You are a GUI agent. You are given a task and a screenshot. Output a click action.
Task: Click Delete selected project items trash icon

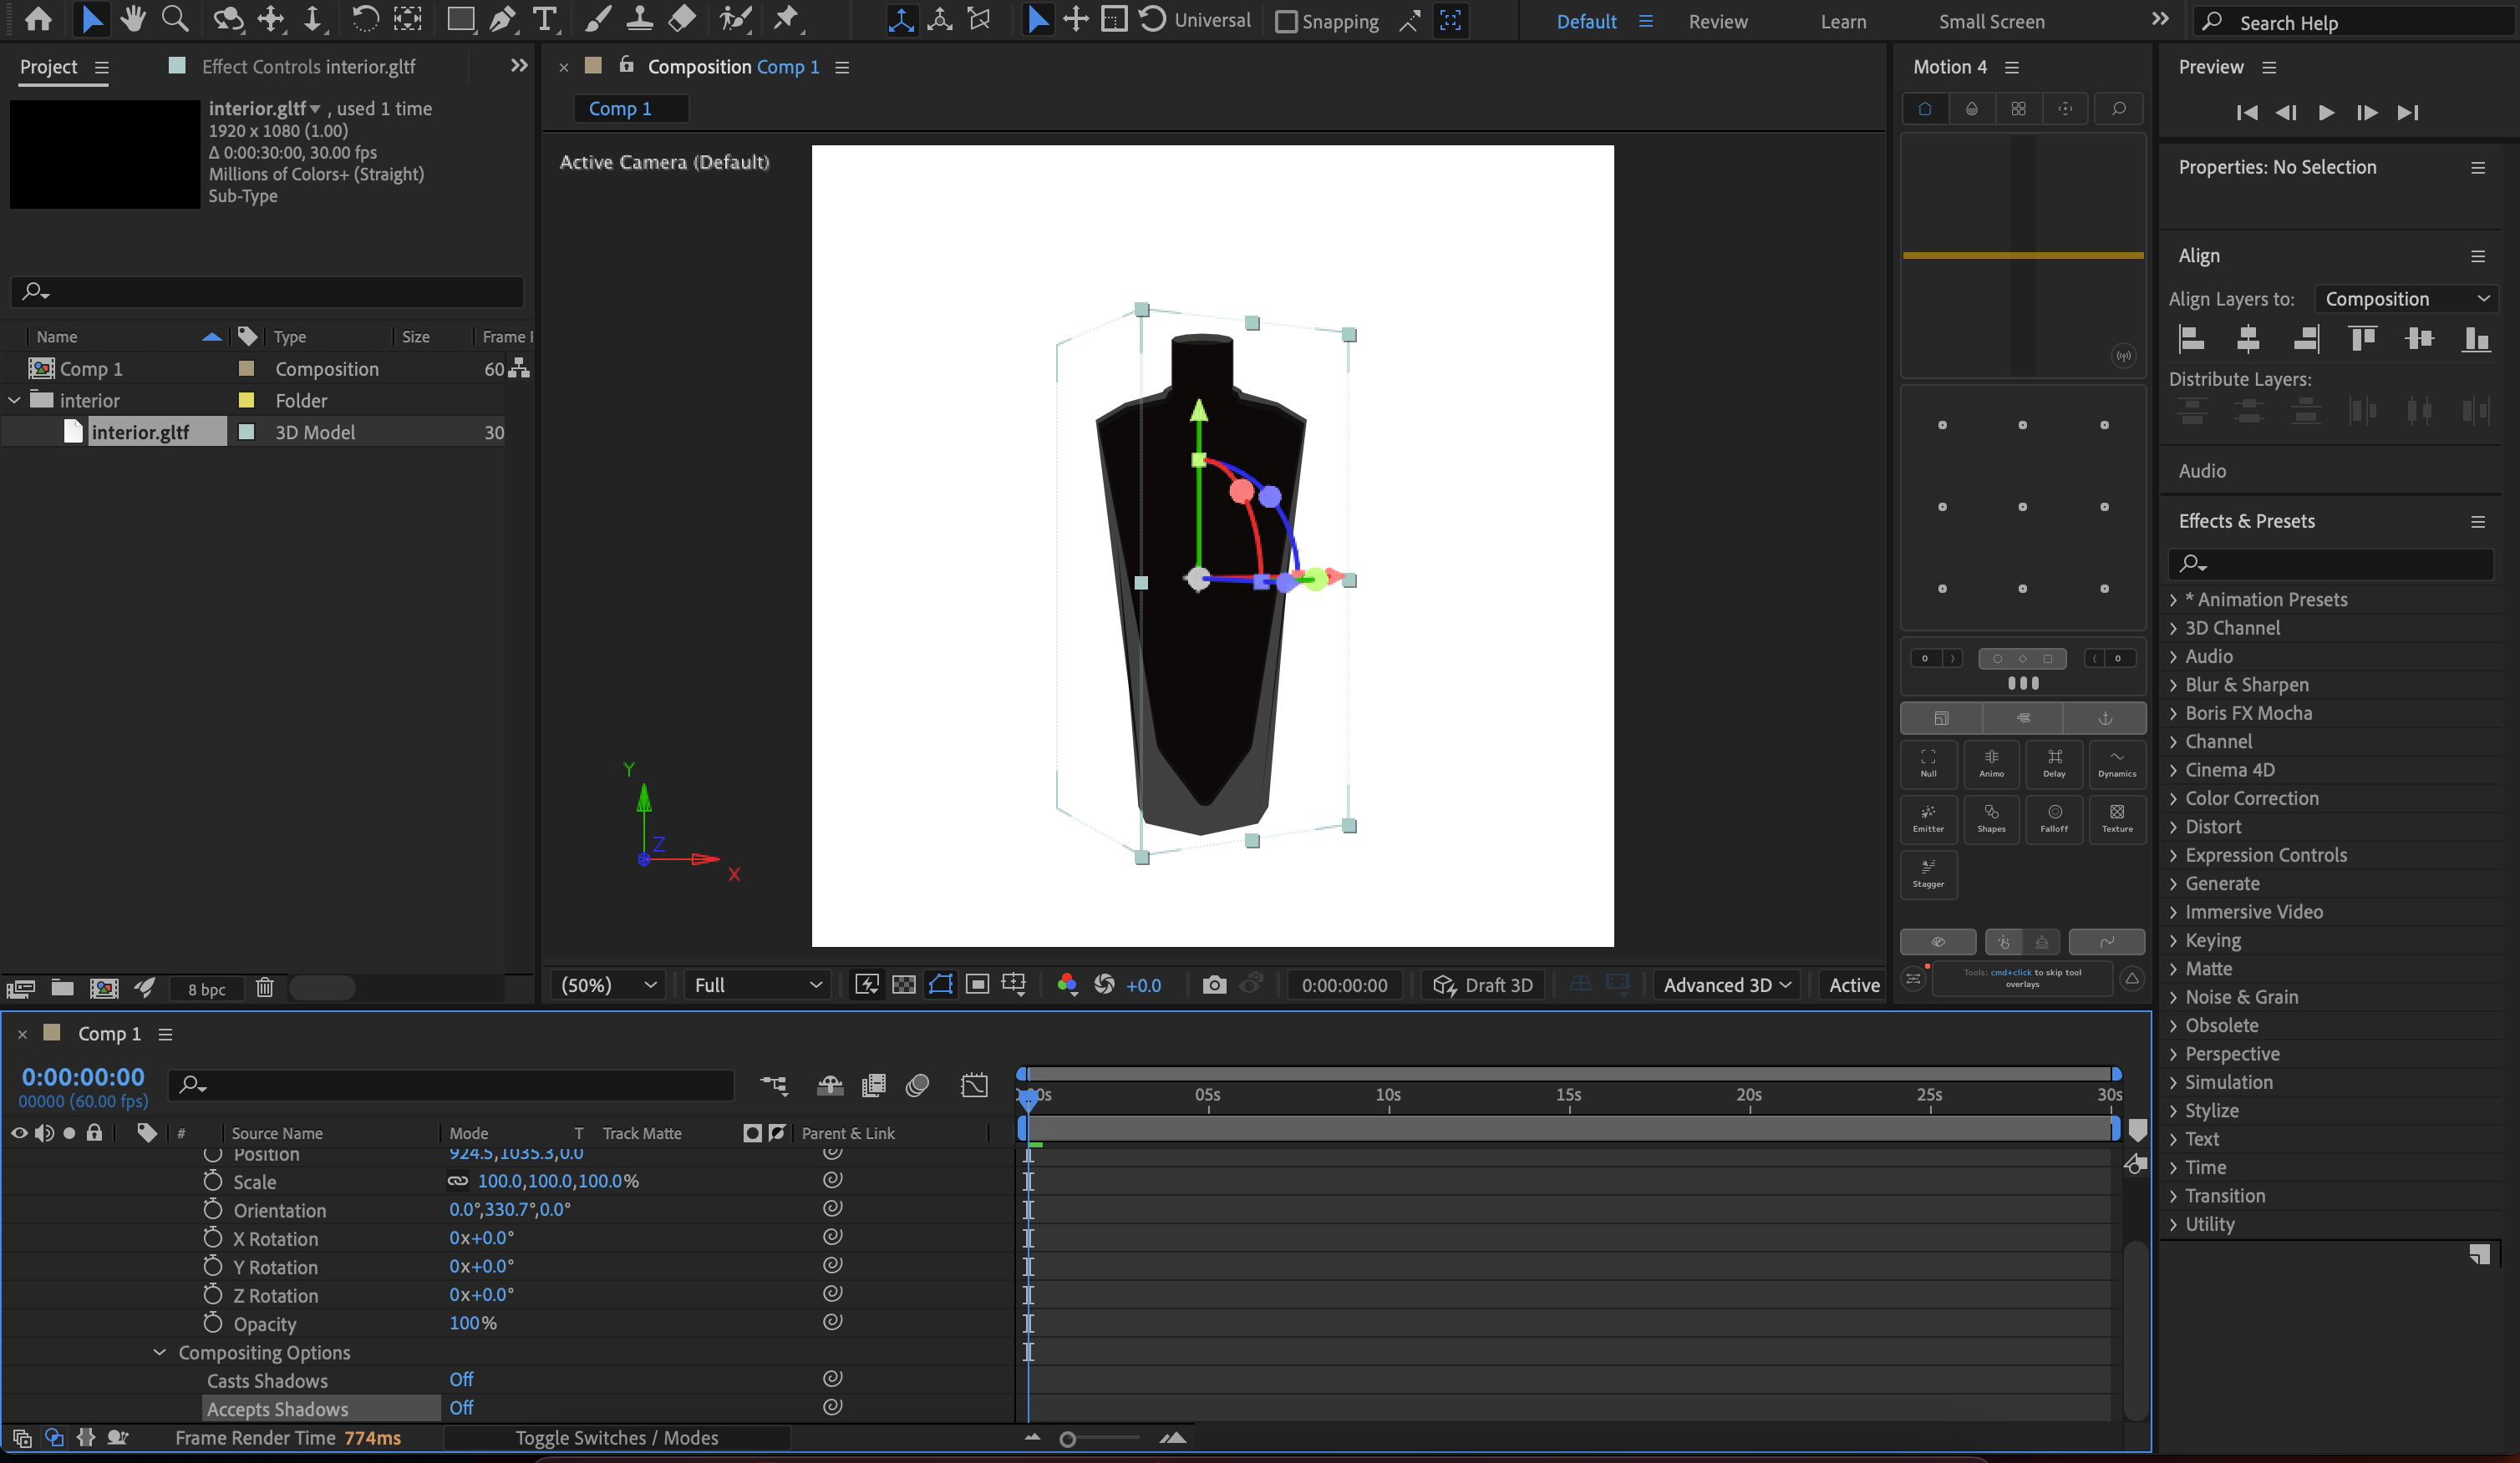click(264, 989)
